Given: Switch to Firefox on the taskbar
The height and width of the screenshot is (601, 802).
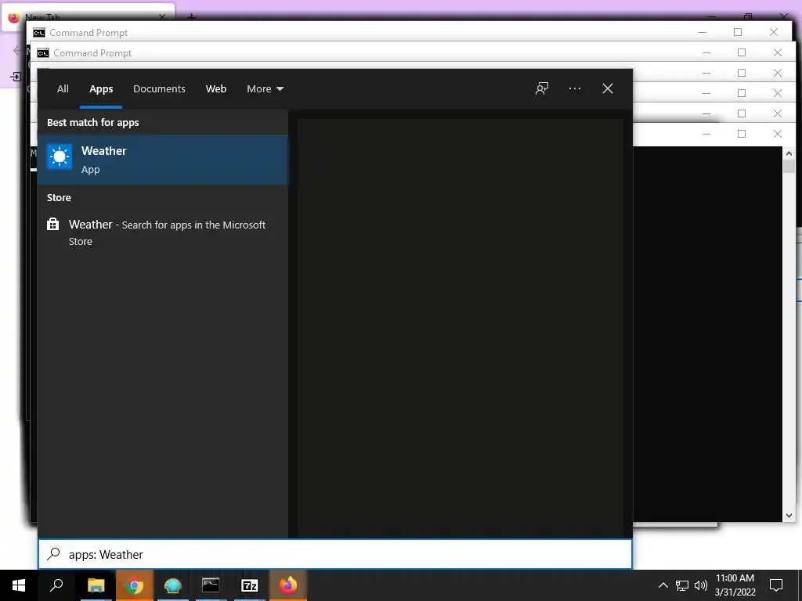Looking at the screenshot, I should point(288,585).
